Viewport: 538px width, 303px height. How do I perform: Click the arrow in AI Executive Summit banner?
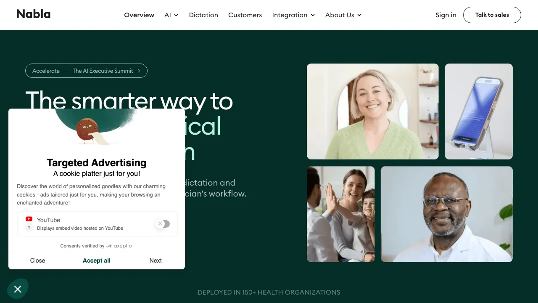tap(137, 71)
